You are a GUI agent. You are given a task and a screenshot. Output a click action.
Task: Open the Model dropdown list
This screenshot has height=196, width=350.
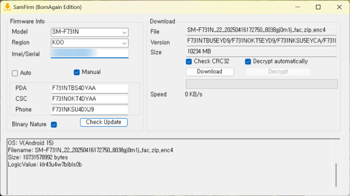[124, 32]
